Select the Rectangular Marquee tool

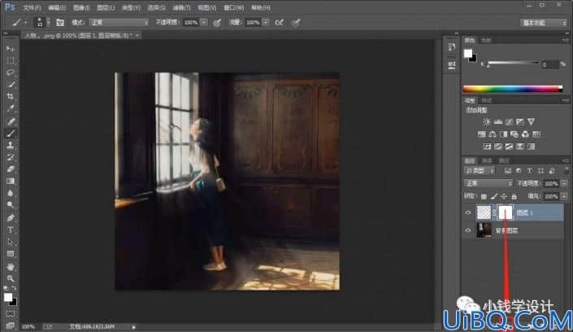11,61
